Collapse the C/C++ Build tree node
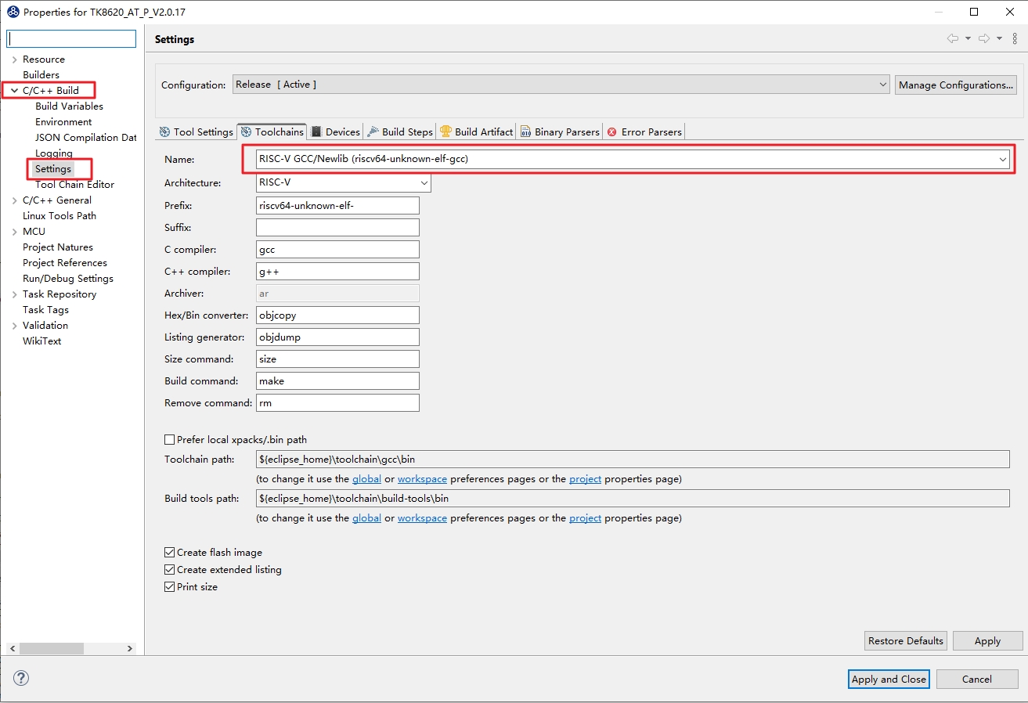The height and width of the screenshot is (703, 1028). (14, 91)
